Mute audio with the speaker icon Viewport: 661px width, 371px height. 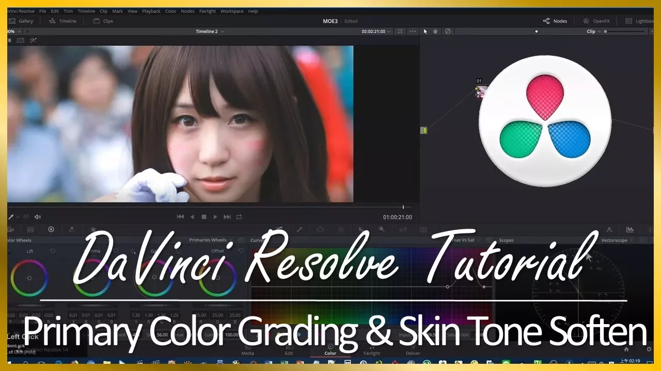tap(37, 217)
